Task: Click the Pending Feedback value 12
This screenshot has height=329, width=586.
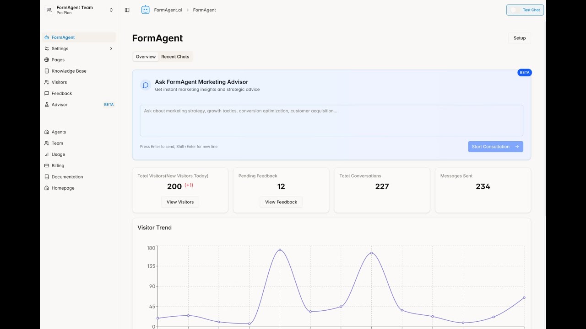Action: pyautogui.click(x=281, y=186)
